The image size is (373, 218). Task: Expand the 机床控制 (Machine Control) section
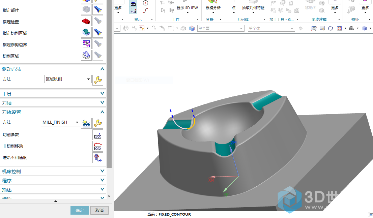[x=102, y=171]
